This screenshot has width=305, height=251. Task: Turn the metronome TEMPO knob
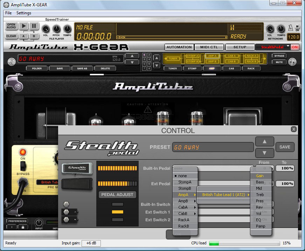click(281, 29)
